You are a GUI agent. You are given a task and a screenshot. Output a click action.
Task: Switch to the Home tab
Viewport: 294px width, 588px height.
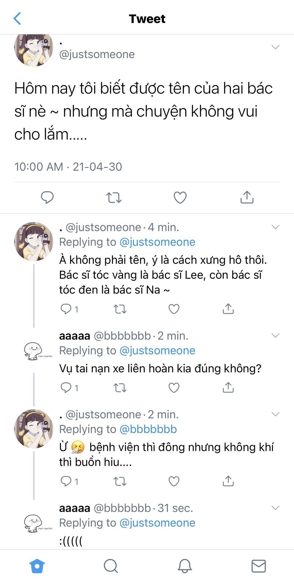coord(37,566)
